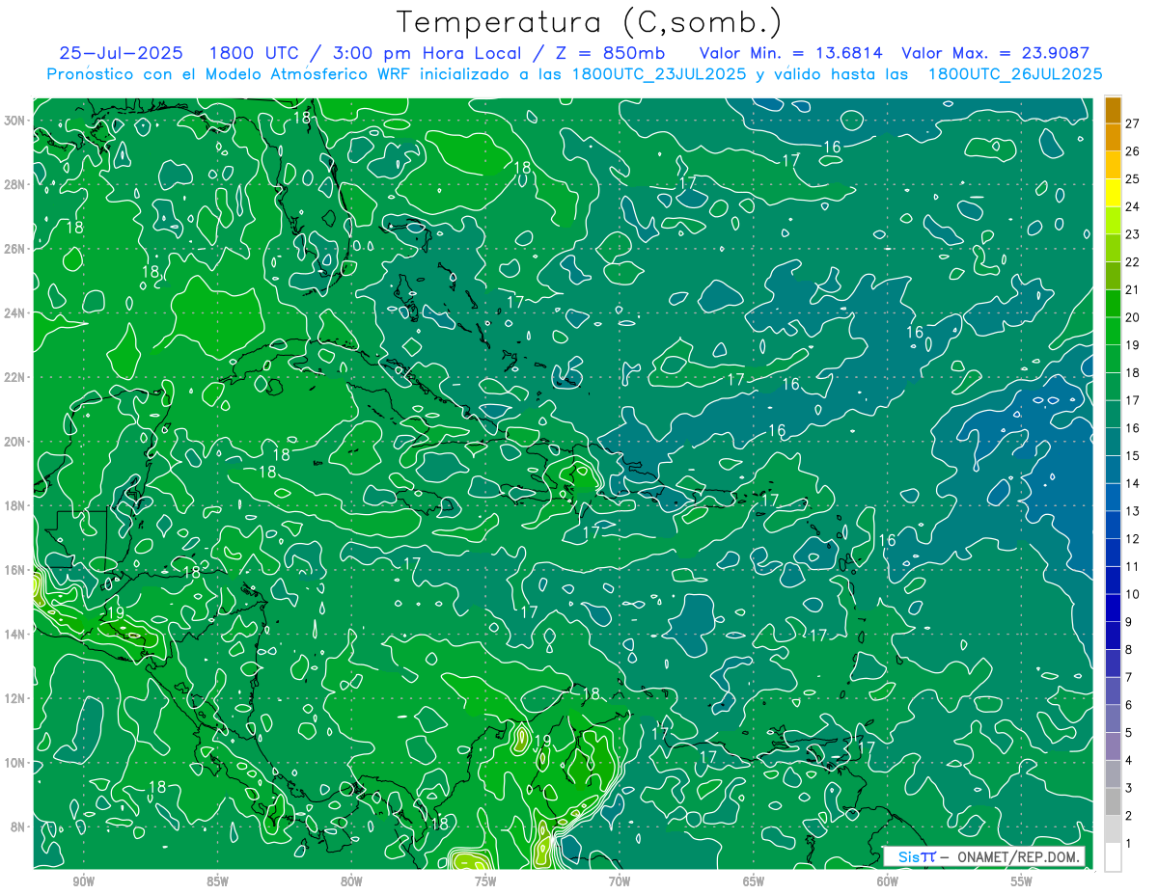Click the "60W" longitude axis label
This screenshot has height=894, width=1158.
888,881
